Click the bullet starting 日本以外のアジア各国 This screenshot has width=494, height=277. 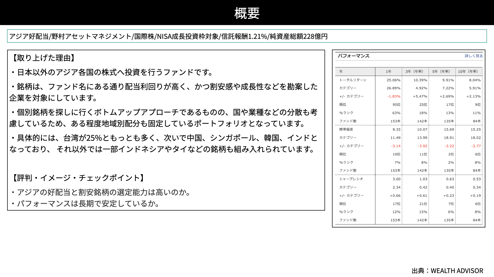(x=112, y=72)
